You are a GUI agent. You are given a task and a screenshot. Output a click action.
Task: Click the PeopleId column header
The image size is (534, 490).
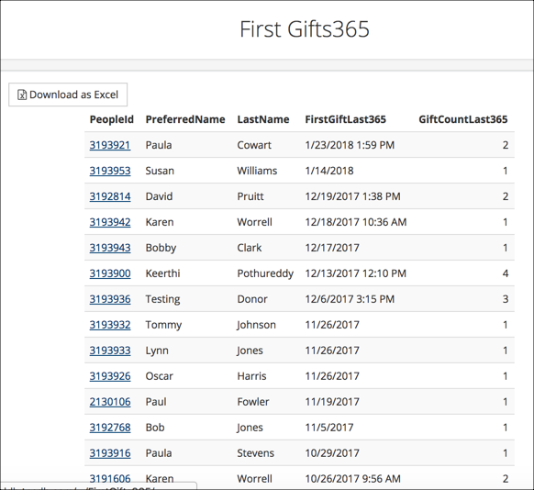coord(112,119)
